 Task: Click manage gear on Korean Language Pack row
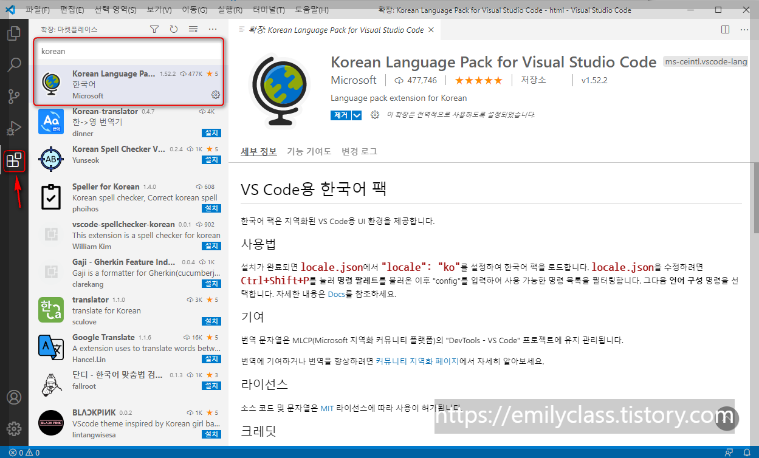[215, 95]
